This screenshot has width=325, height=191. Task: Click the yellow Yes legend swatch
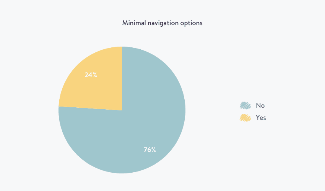coord(245,118)
